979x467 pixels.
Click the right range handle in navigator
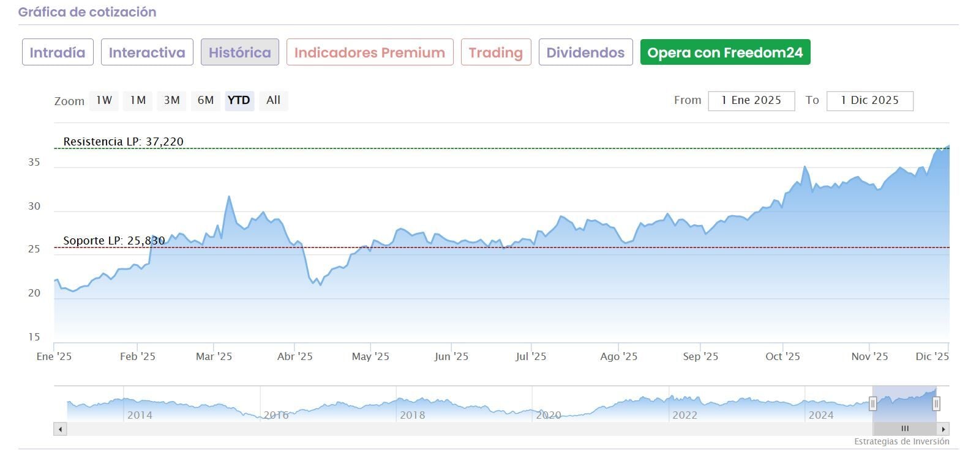936,403
